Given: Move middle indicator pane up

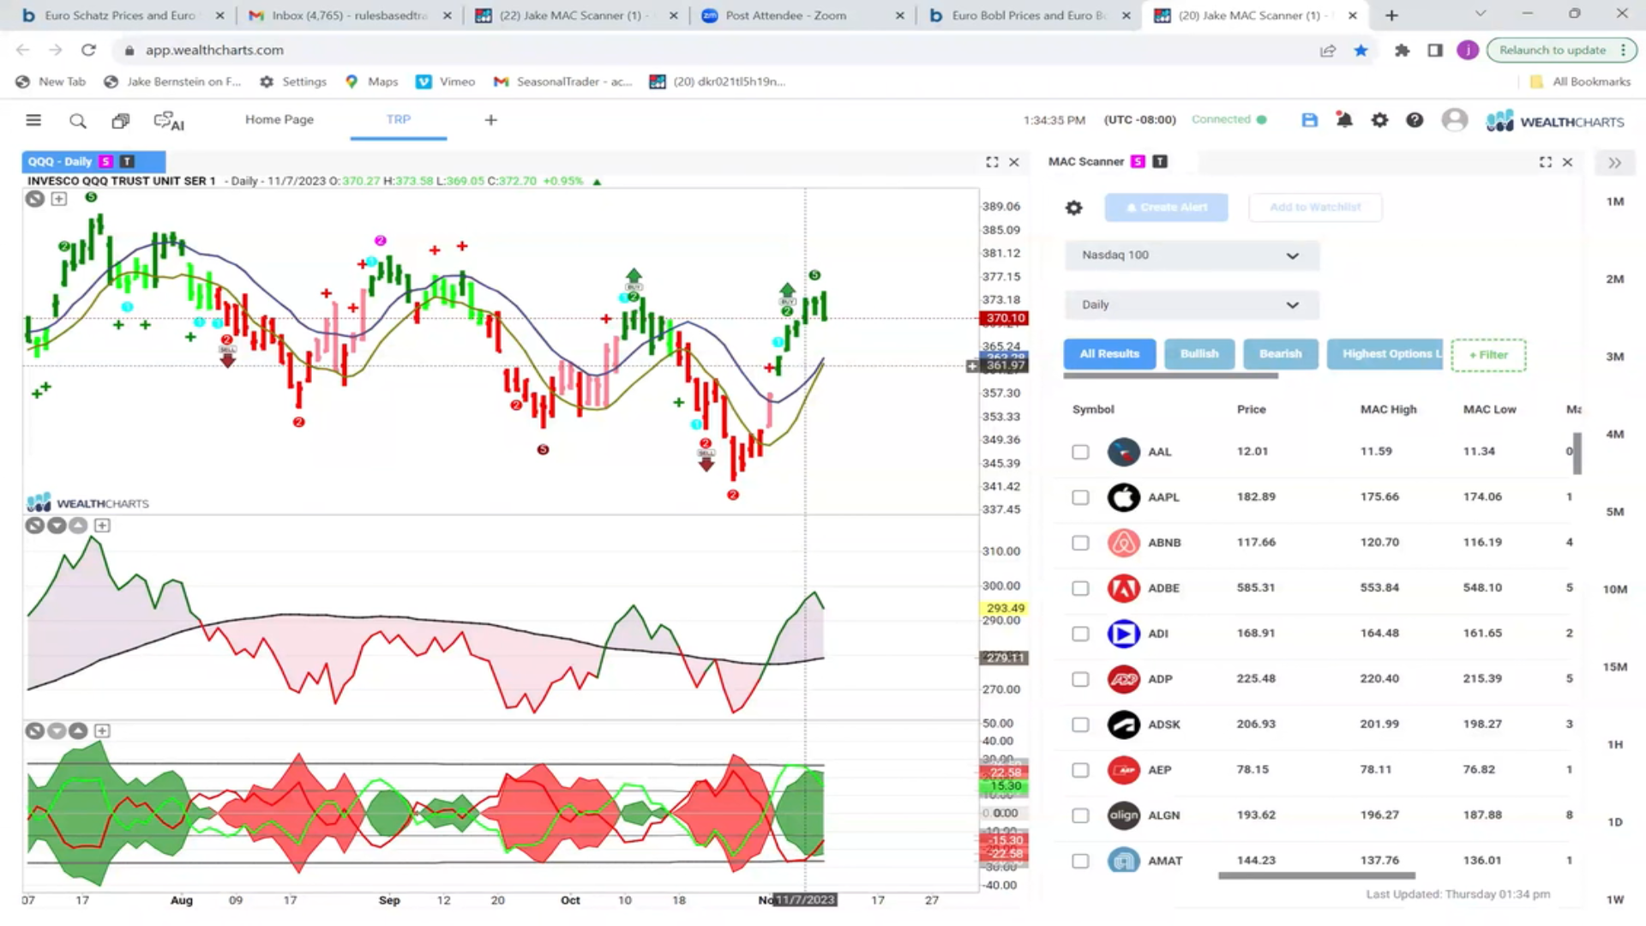Looking at the screenshot, I should click(78, 526).
